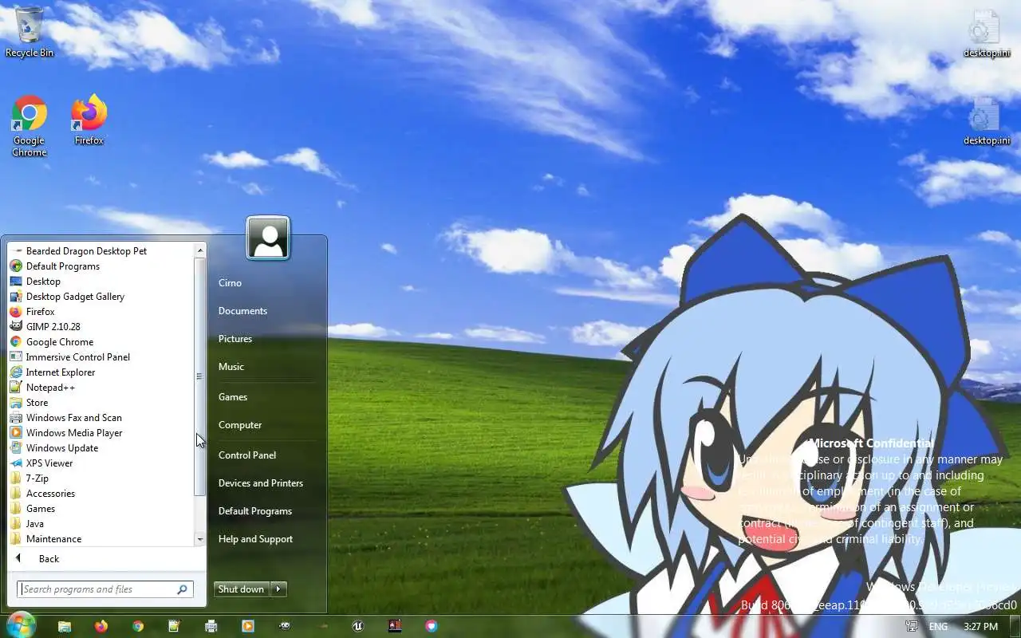This screenshot has width=1021, height=638.
Task: Launch Windows Media Player from Start menu
Action: 101,433
